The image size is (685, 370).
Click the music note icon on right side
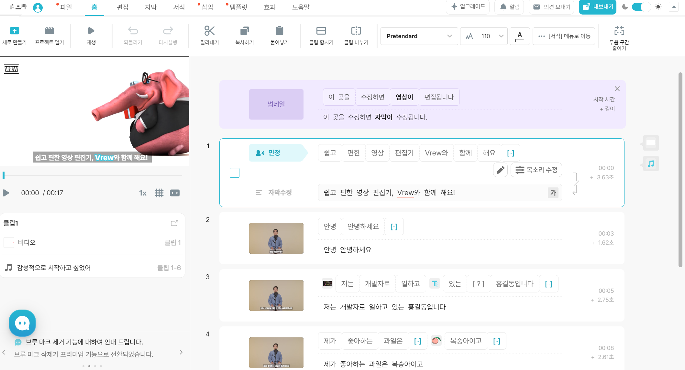click(651, 164)
